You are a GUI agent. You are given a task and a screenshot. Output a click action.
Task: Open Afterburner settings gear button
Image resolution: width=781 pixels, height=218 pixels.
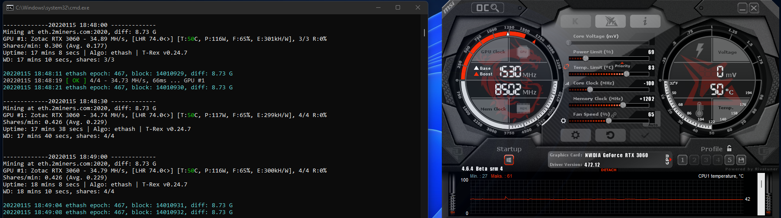click(576, 135)
